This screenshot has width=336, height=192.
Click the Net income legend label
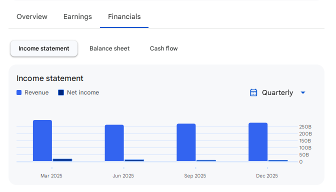(83, 92)
